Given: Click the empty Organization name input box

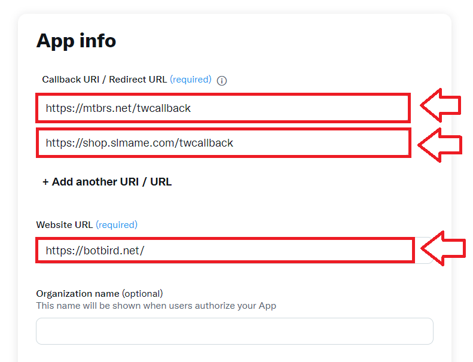Looking at the screenshot, I should [234, 331].
